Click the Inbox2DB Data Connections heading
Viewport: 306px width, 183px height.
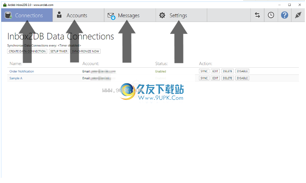pos(61,36)
